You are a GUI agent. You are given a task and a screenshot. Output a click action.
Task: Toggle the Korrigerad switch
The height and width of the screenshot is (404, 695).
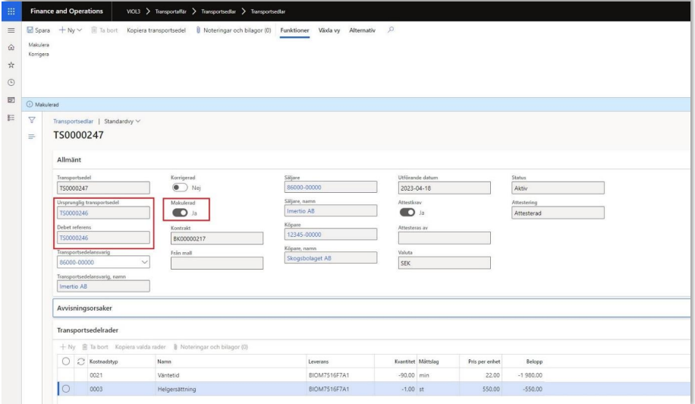(180, 188)
